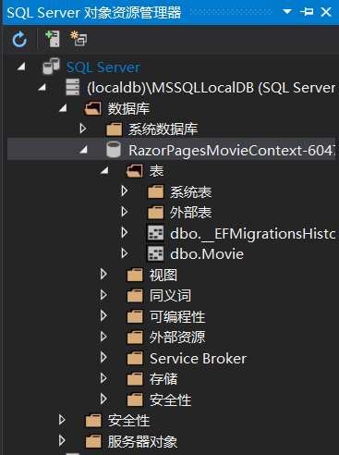This screenshot has width=339, height=455.
Task: Expand the dbo.Movie table node
Action: pyautogui.click(x=125, y=253)
